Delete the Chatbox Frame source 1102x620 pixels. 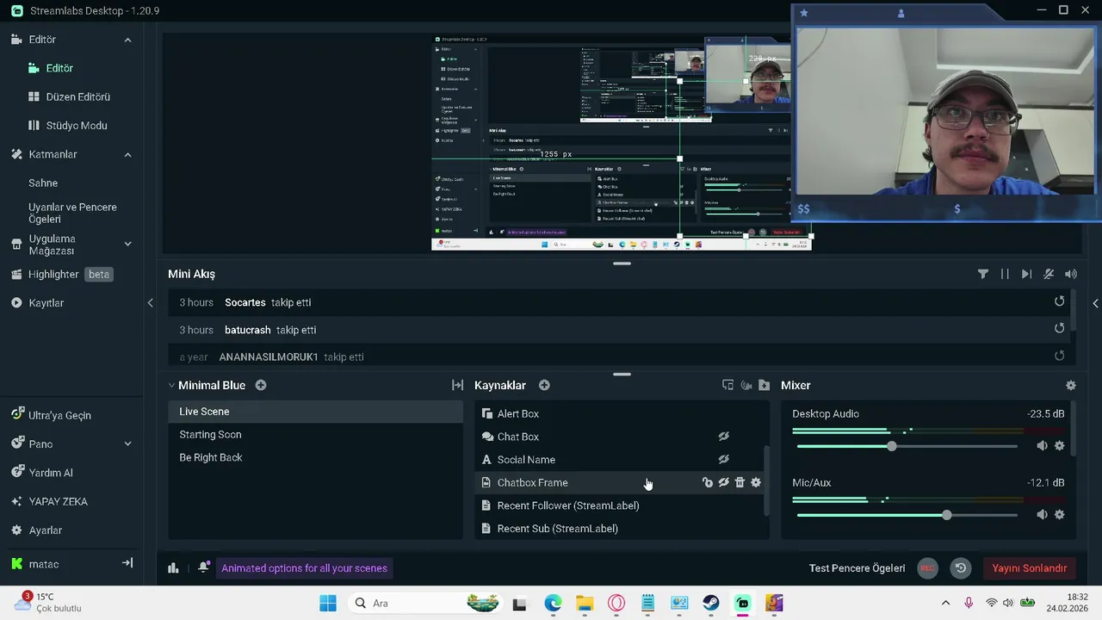click(x=740, y=482)
